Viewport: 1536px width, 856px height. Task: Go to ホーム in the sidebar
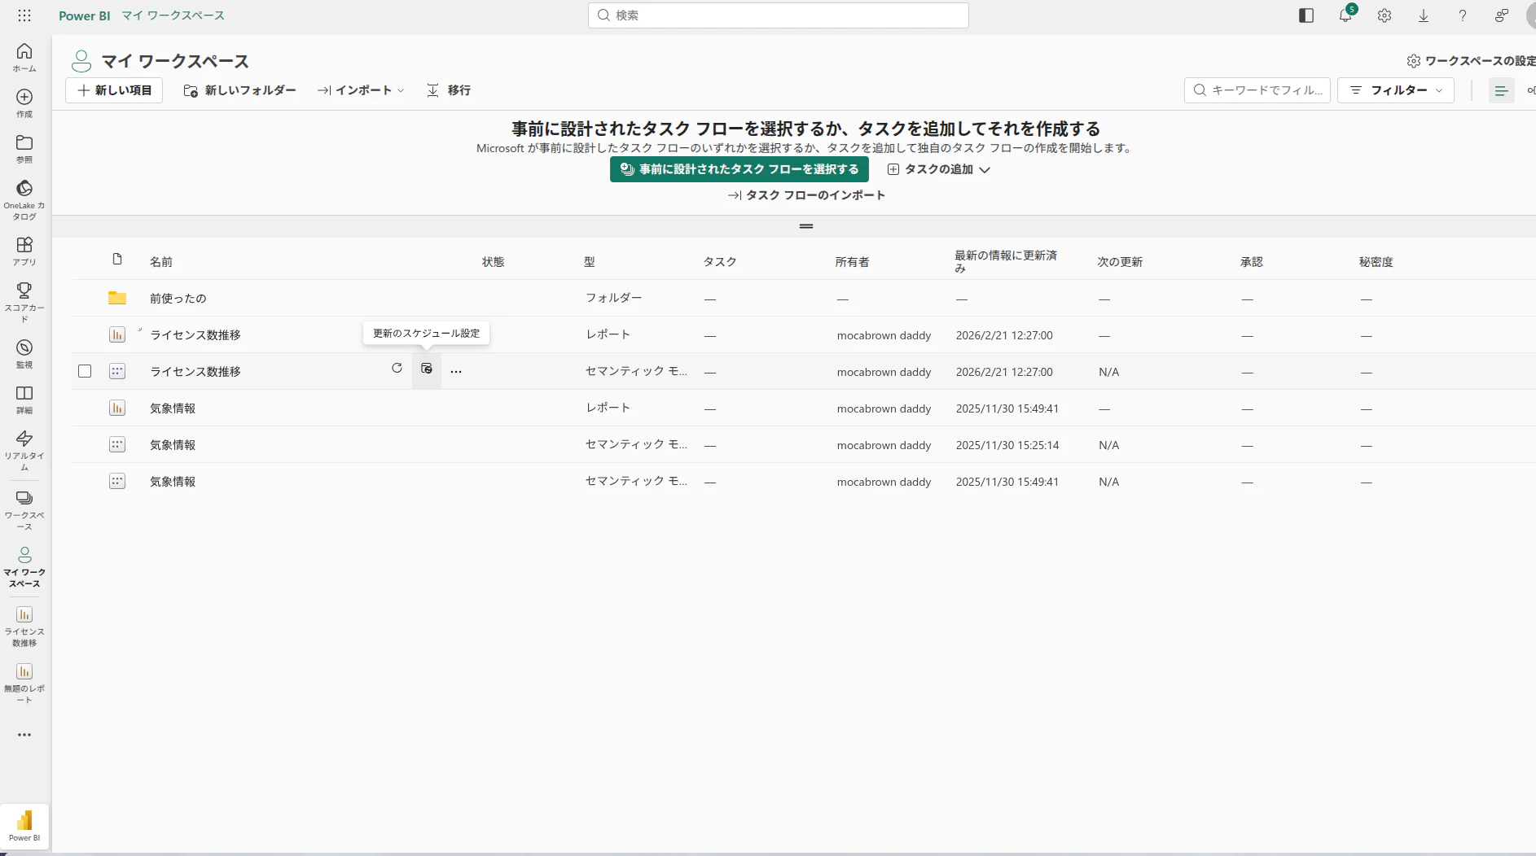pyautogui.click(x=24, y=57)
